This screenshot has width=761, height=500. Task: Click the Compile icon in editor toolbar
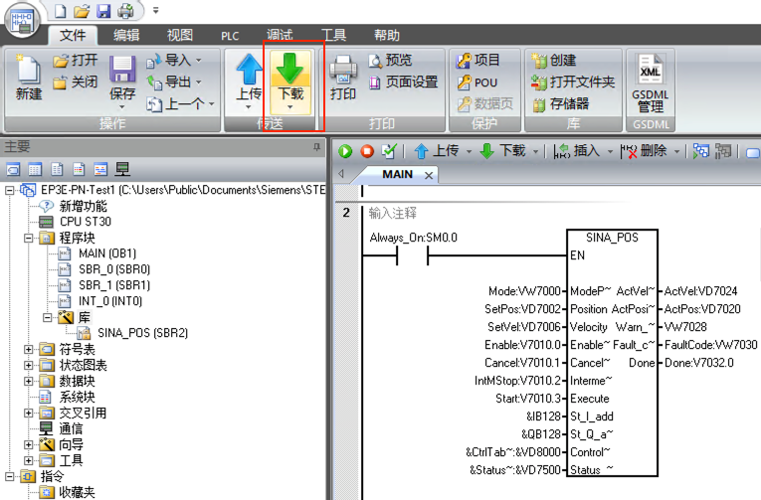coord(389,151)
